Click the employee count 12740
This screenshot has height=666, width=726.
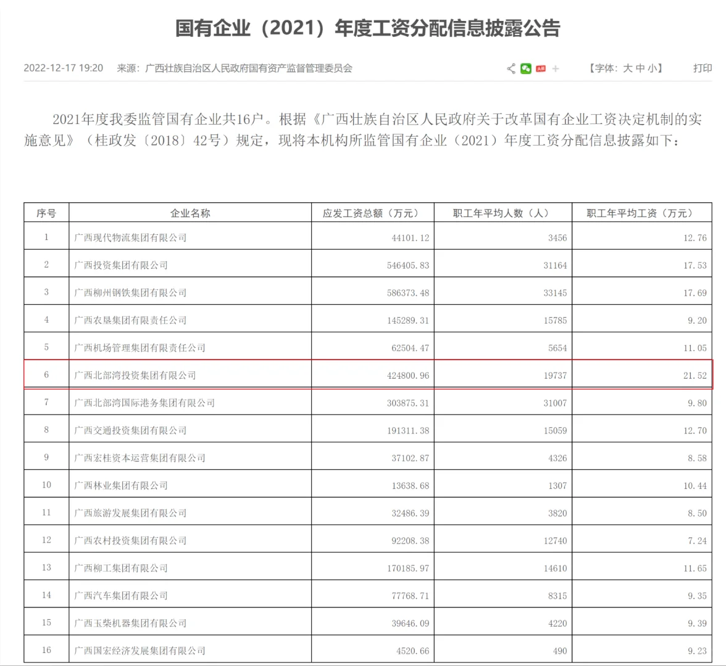(555, 541)
